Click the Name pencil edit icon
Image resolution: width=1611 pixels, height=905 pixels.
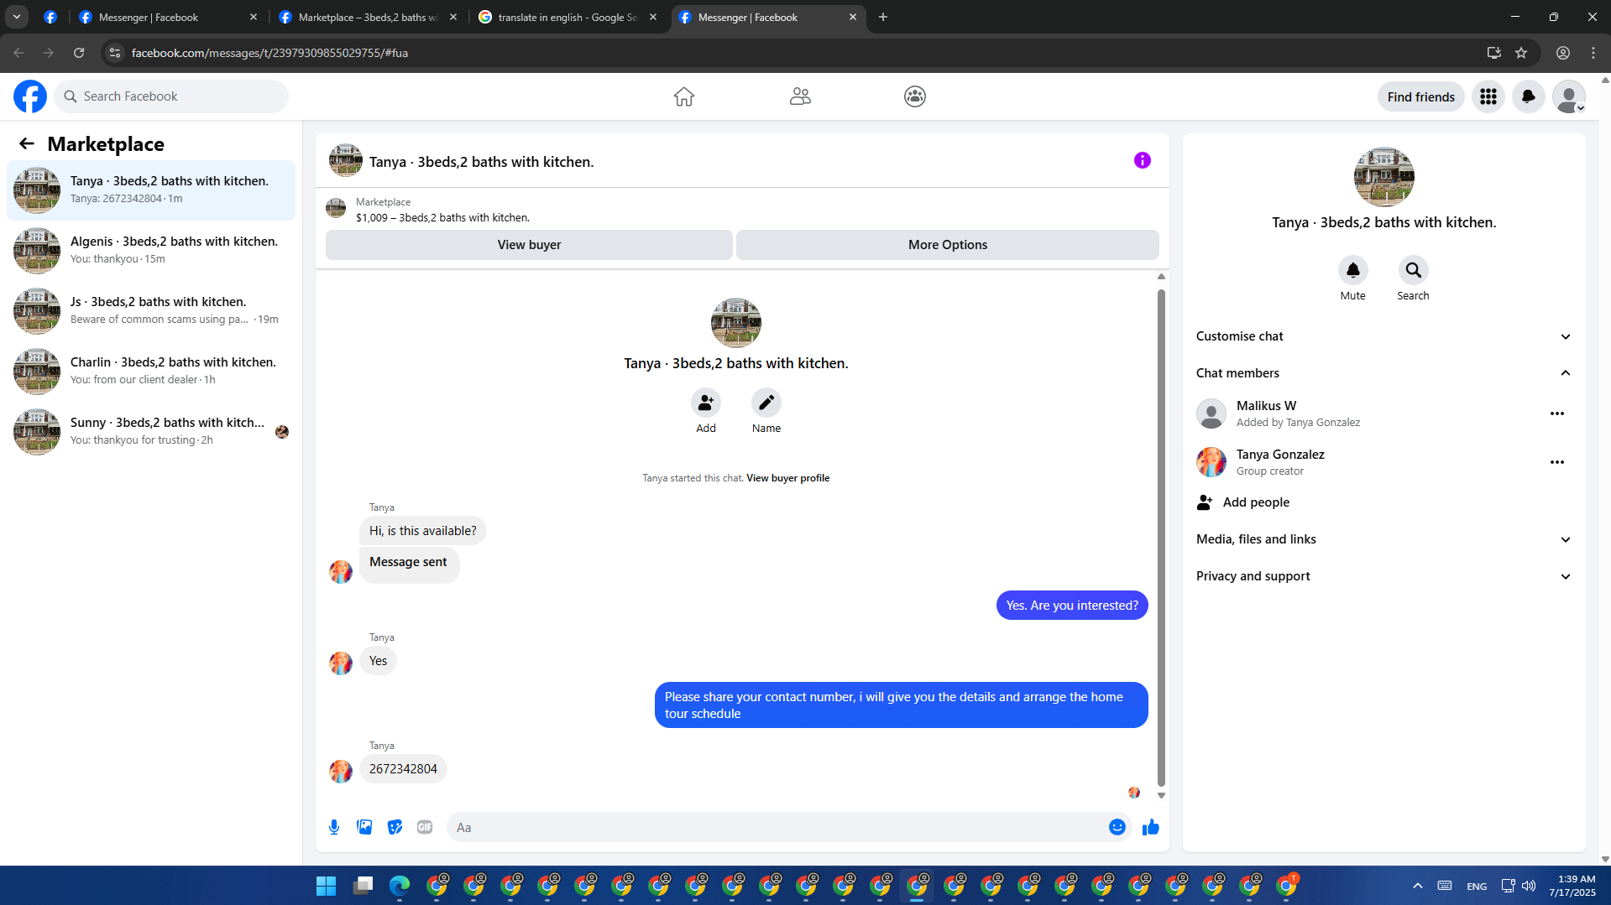pyautogui.click(x=766, y=403)
